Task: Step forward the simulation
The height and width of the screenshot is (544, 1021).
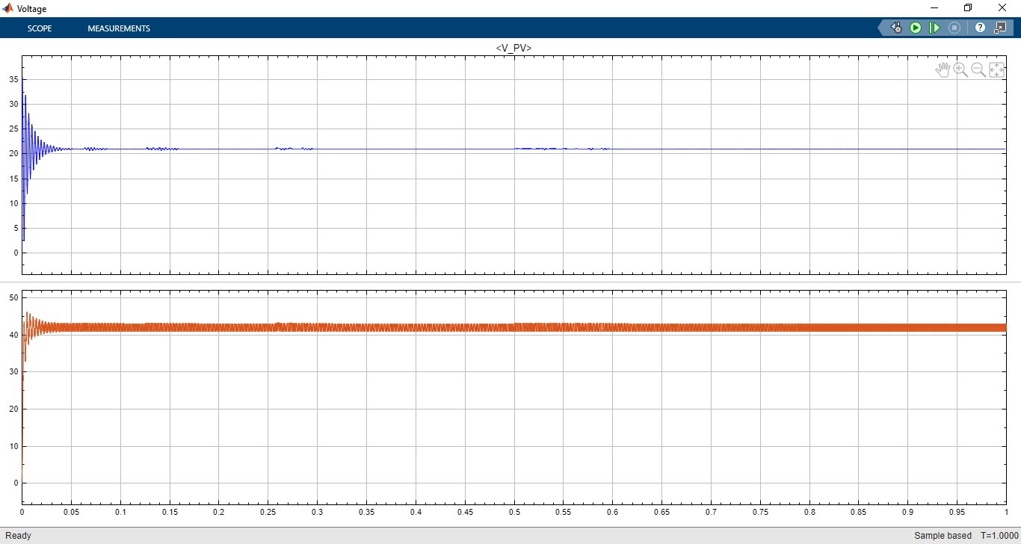Action: point(934,28)
